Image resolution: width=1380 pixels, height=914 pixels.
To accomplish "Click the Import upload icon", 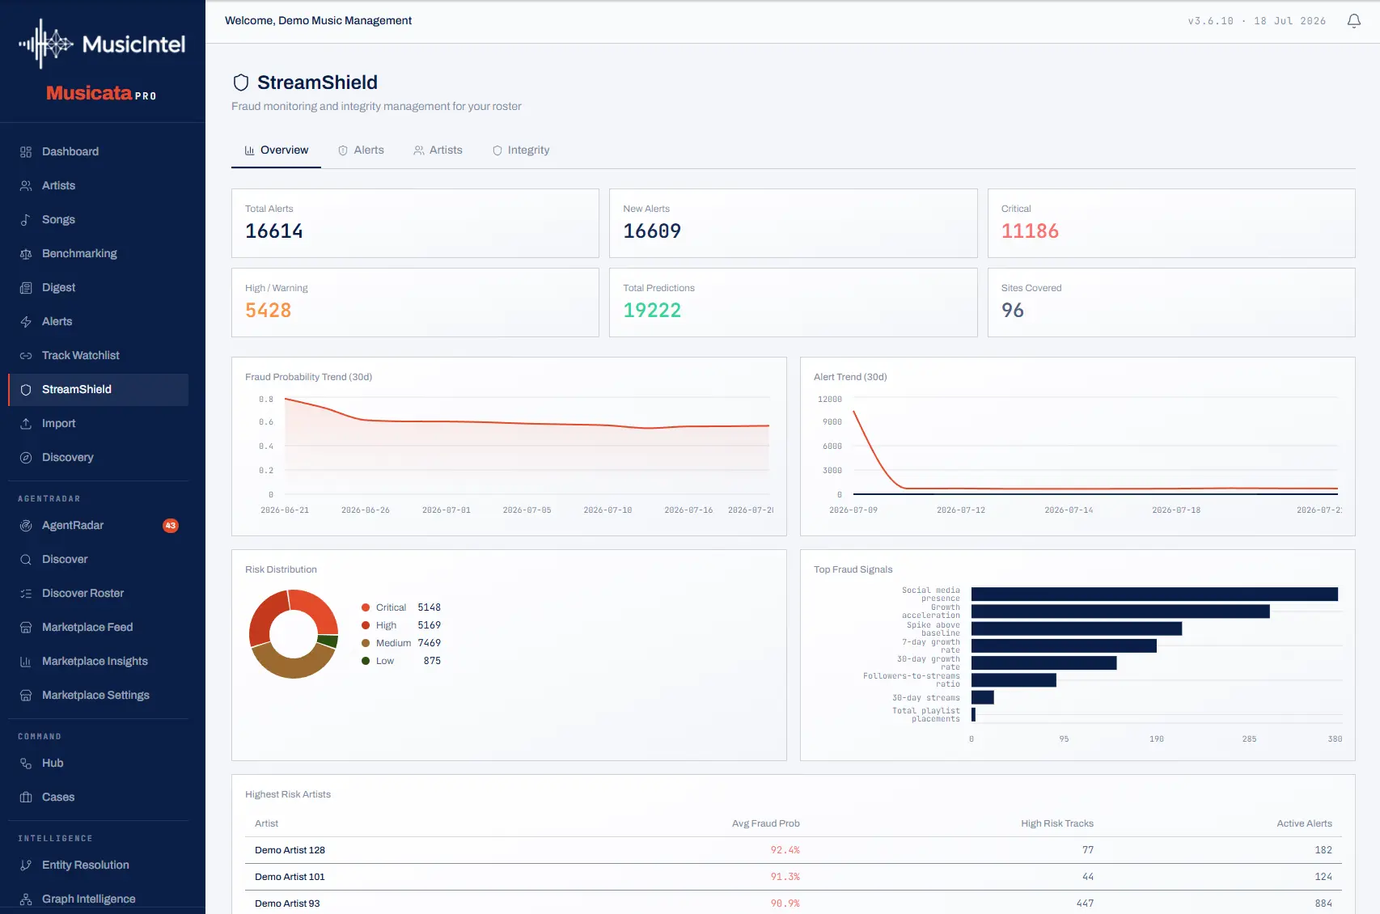I will point(26,424).
